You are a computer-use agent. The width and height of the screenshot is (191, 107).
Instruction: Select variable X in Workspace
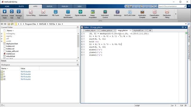pyautogui.click(x=4, y=72)
